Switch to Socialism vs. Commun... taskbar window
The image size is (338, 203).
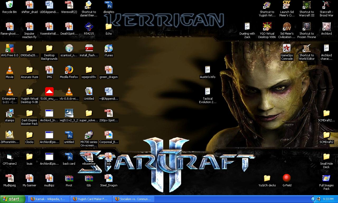[x=133, y=199]
